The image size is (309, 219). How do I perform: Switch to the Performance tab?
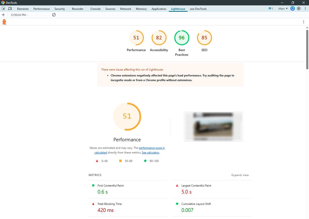[41, 9]
